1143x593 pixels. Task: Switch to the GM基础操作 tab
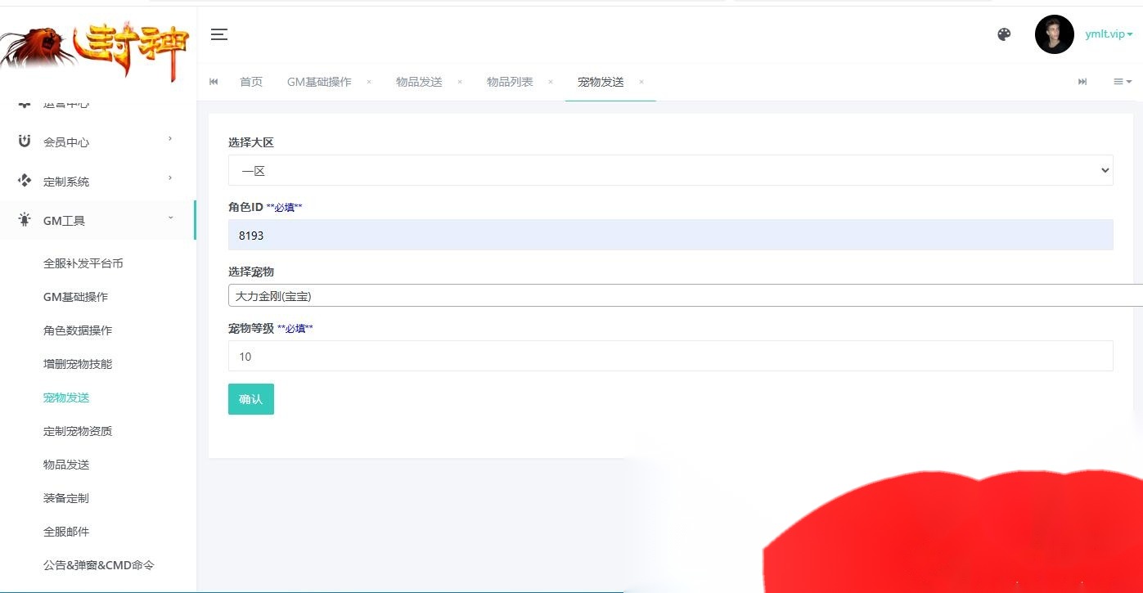click(319, 82)
